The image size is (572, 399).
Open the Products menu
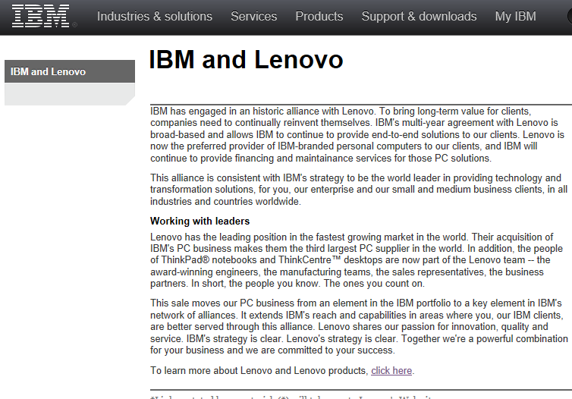[x=319, y=17]
